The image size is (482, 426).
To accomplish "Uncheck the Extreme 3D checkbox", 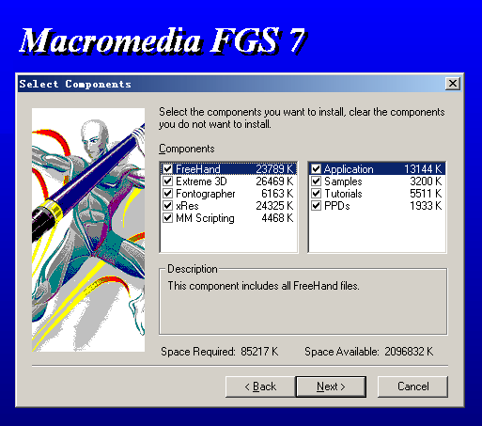I will [x=168, y=181].
